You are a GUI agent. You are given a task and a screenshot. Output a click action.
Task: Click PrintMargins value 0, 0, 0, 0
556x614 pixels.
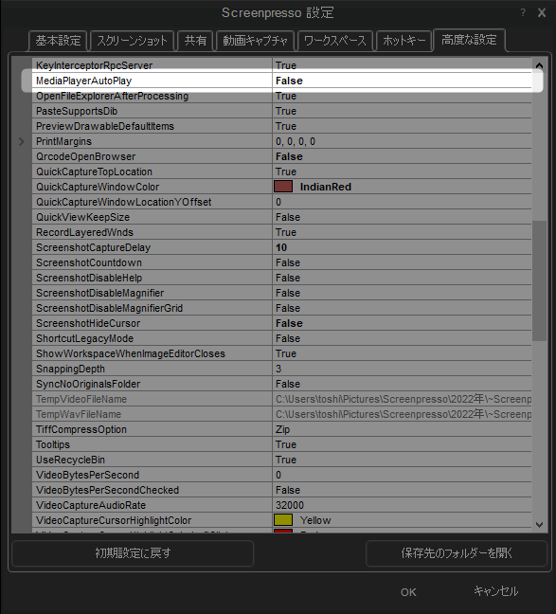pyautogui.click(x=296, y=141)
